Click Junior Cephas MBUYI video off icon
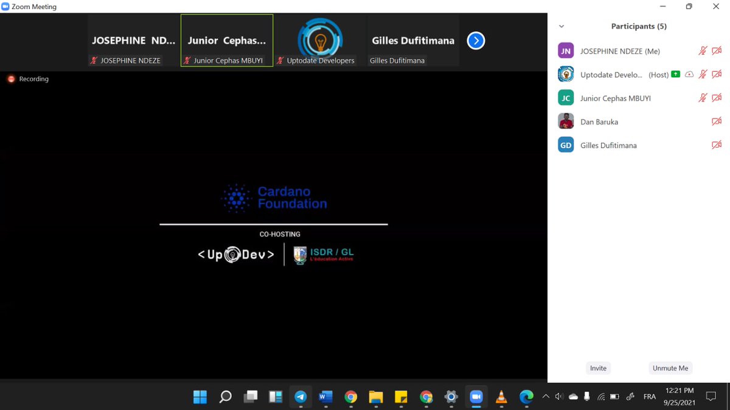 tap(717, 98)
